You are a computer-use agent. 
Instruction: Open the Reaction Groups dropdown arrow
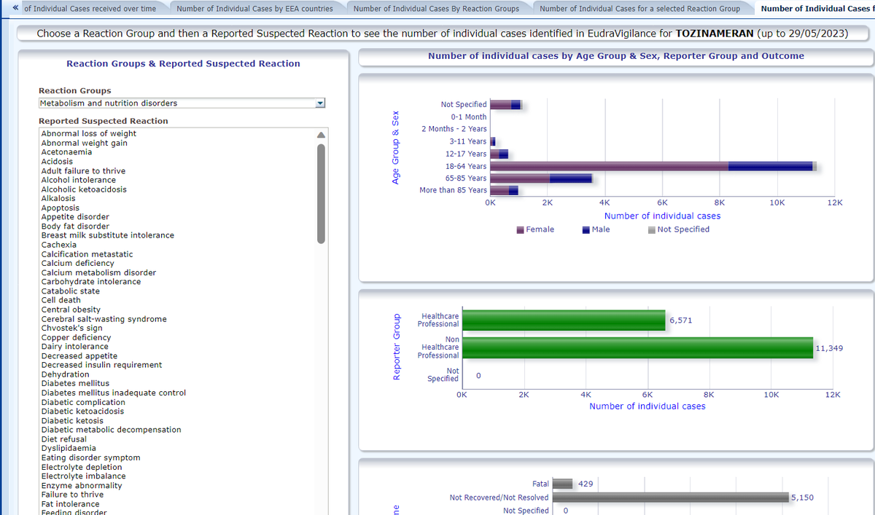(319, 103)
